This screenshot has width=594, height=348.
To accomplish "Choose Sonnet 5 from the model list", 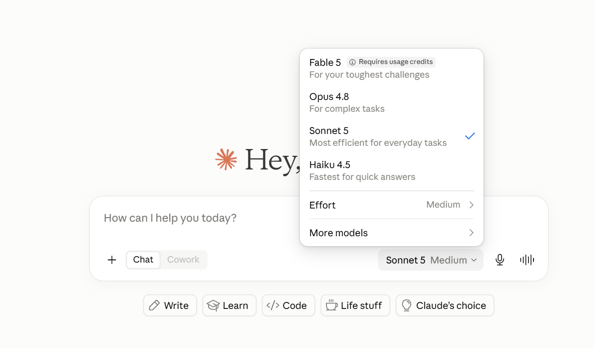I will pos(392,136).
